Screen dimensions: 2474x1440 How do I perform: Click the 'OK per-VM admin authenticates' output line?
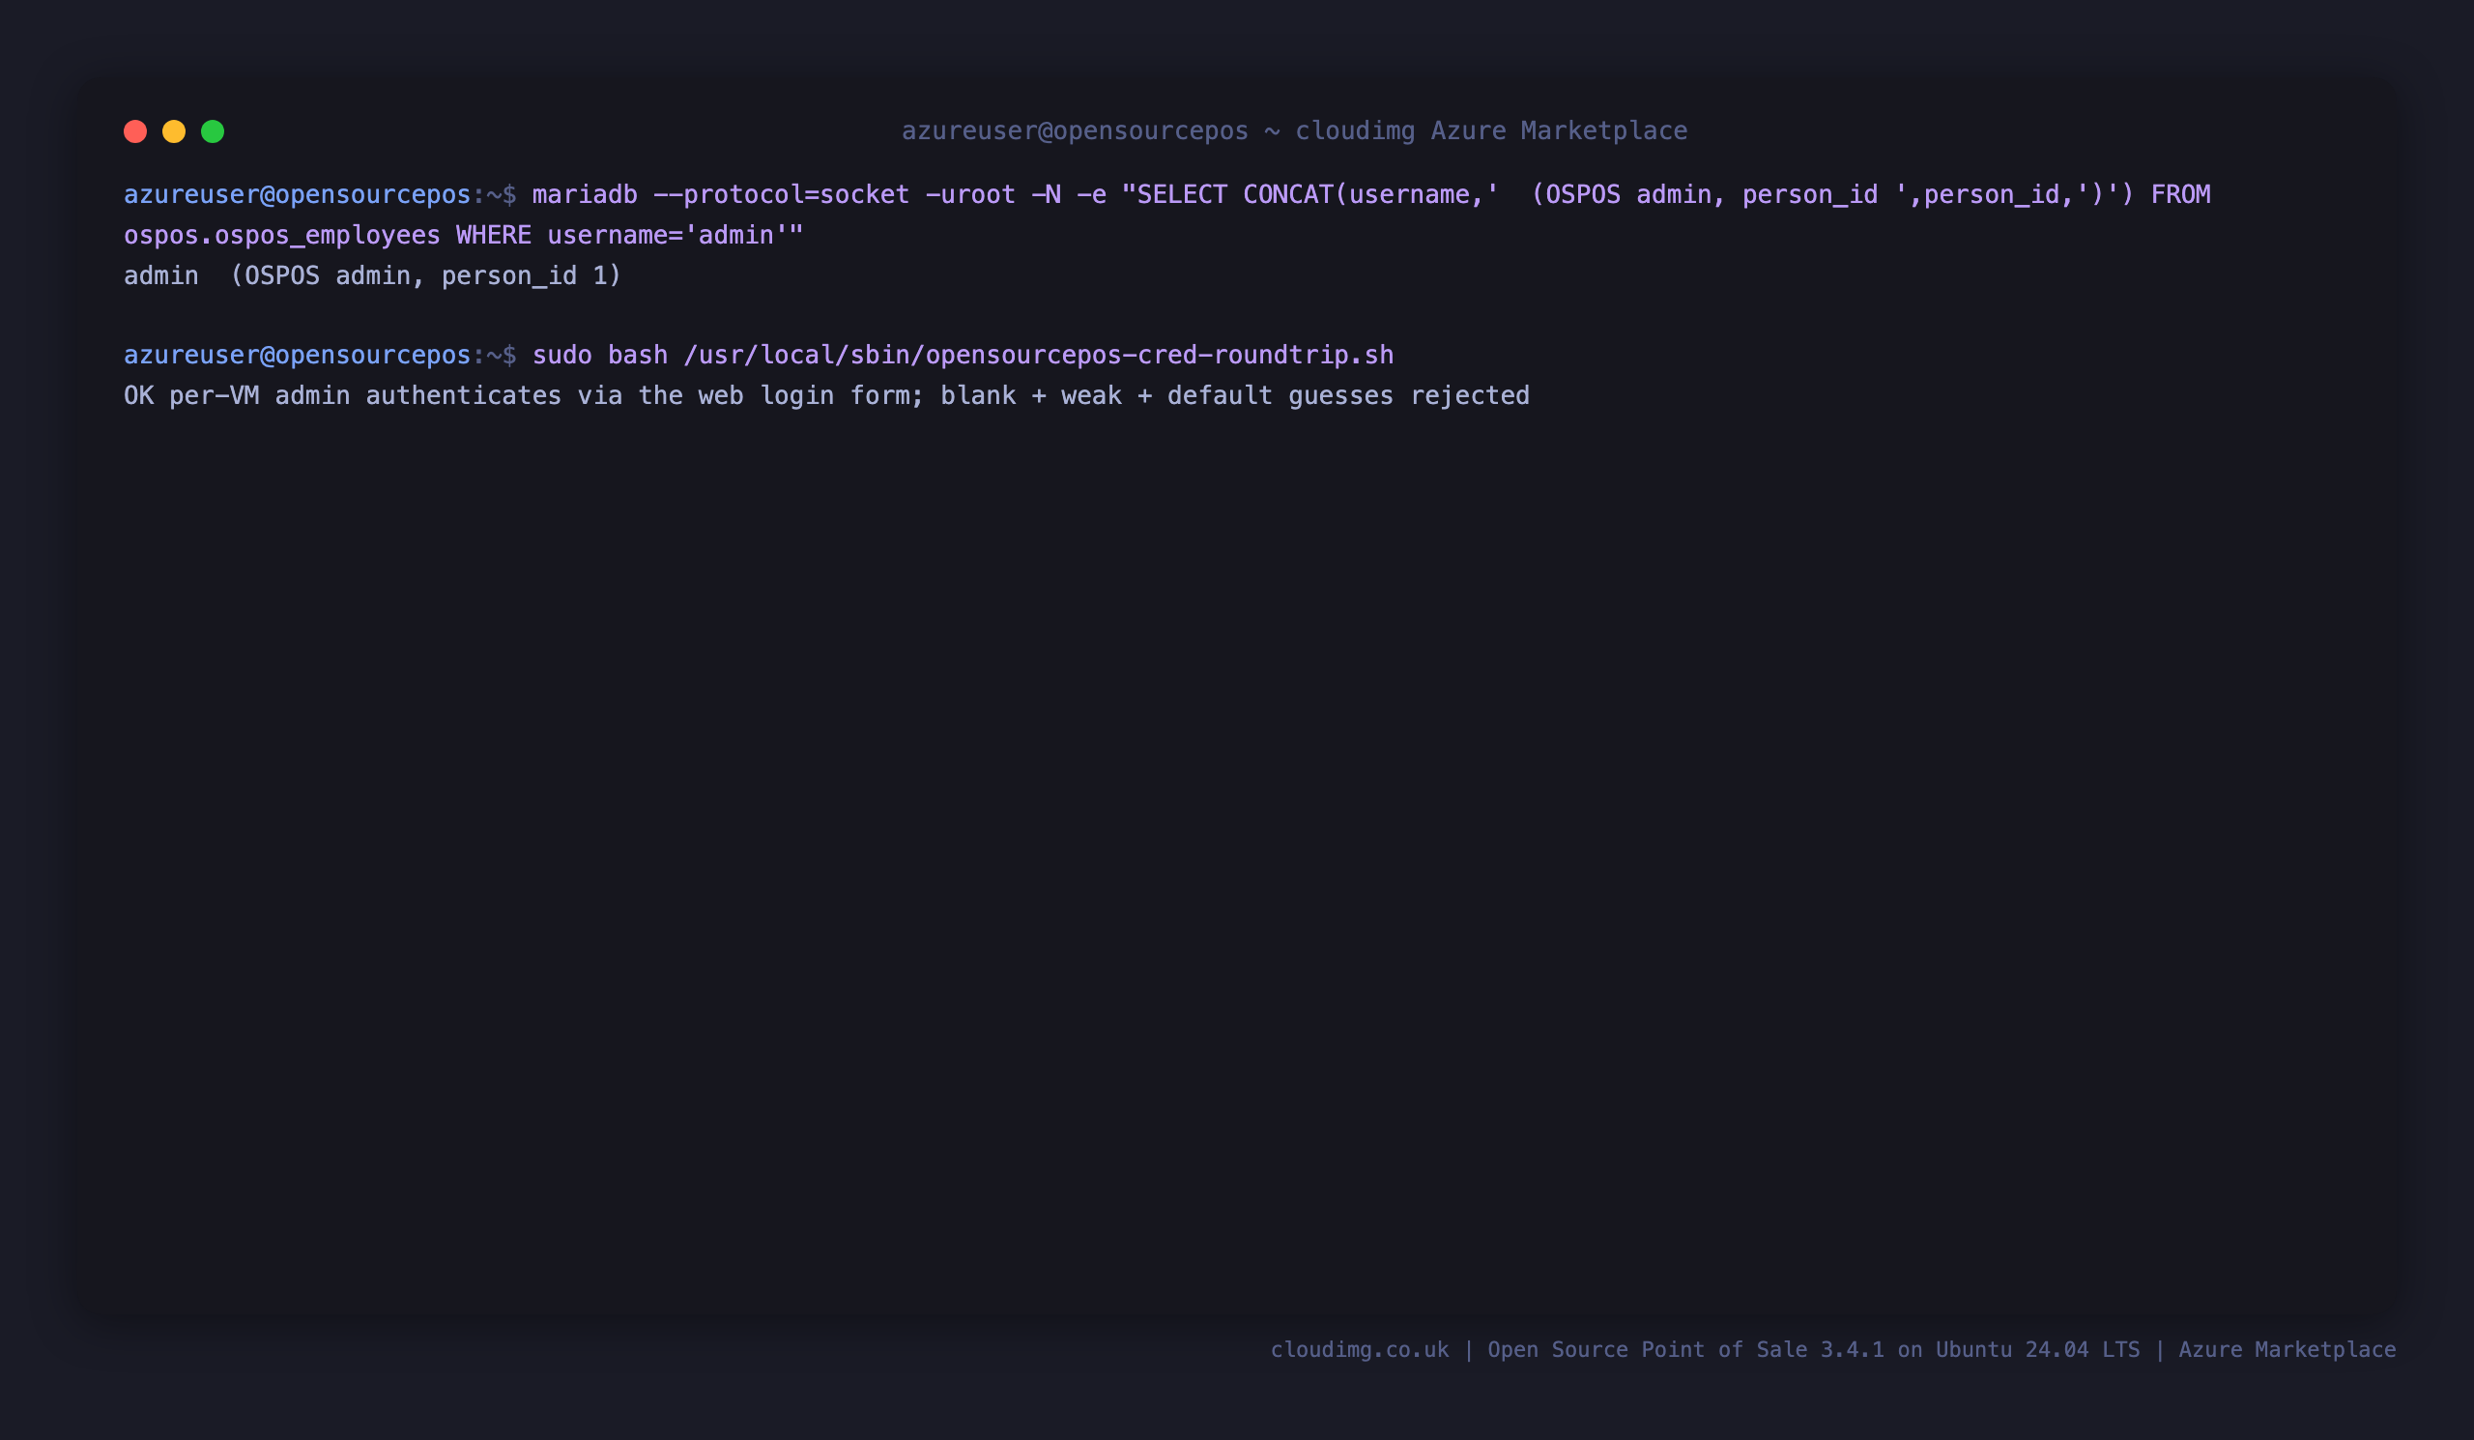(x=826, y=395)
